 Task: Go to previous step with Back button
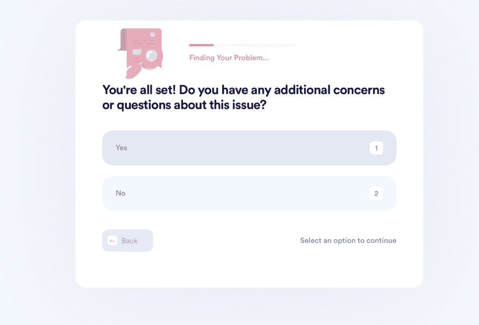coord(127,240)
